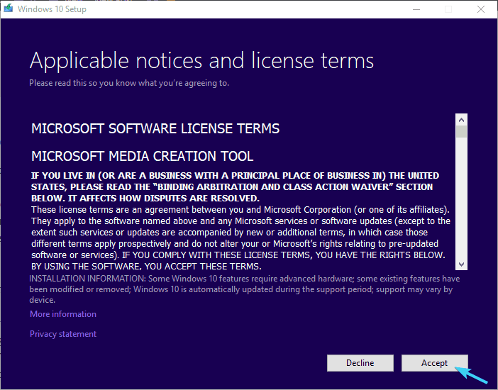Minimize the Windows 10 Setup window

(416, 9)
